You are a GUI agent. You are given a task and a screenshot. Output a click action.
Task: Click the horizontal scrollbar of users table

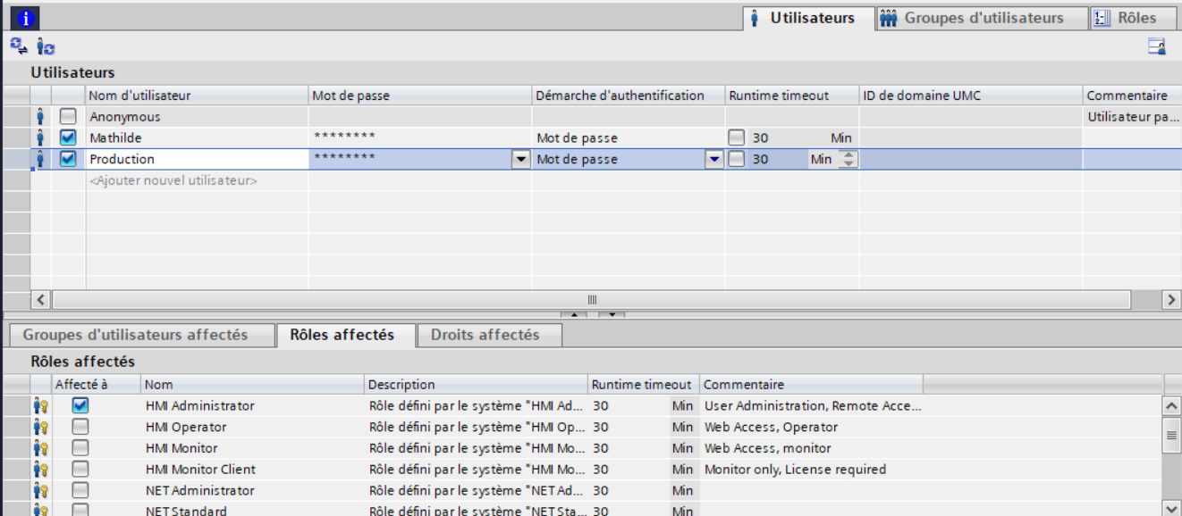590,300
